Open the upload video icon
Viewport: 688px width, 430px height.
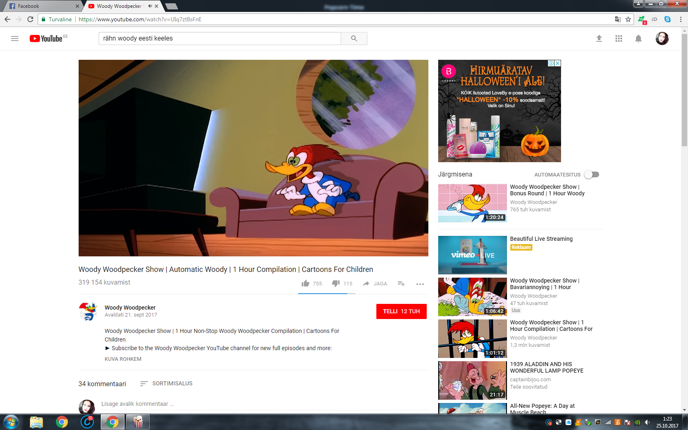click(599, 38)
